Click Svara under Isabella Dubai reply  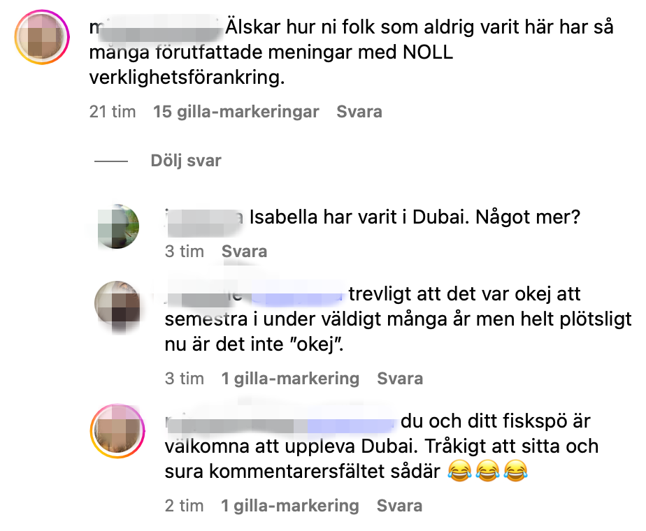244,251
